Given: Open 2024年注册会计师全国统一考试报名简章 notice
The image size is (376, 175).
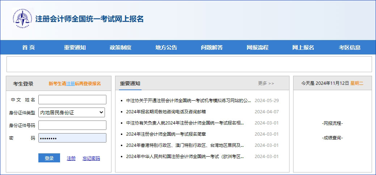Looking at the screenshot, I should point(166,134).
